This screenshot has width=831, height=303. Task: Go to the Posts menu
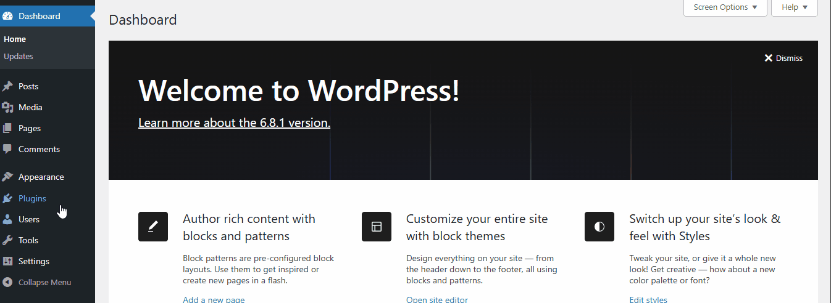[x=28, y=86]
